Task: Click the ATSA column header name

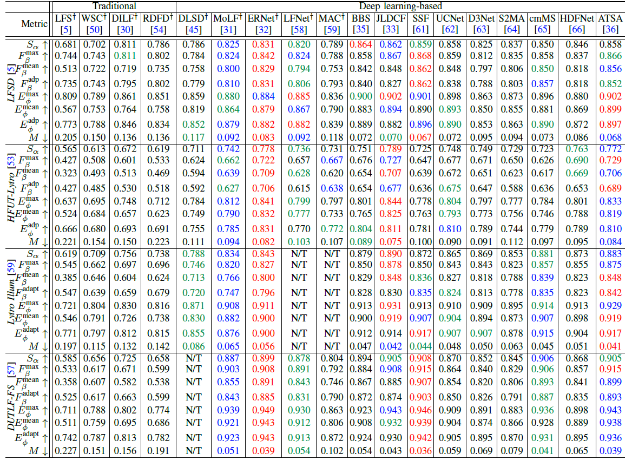Action: (x=610, y=18)
